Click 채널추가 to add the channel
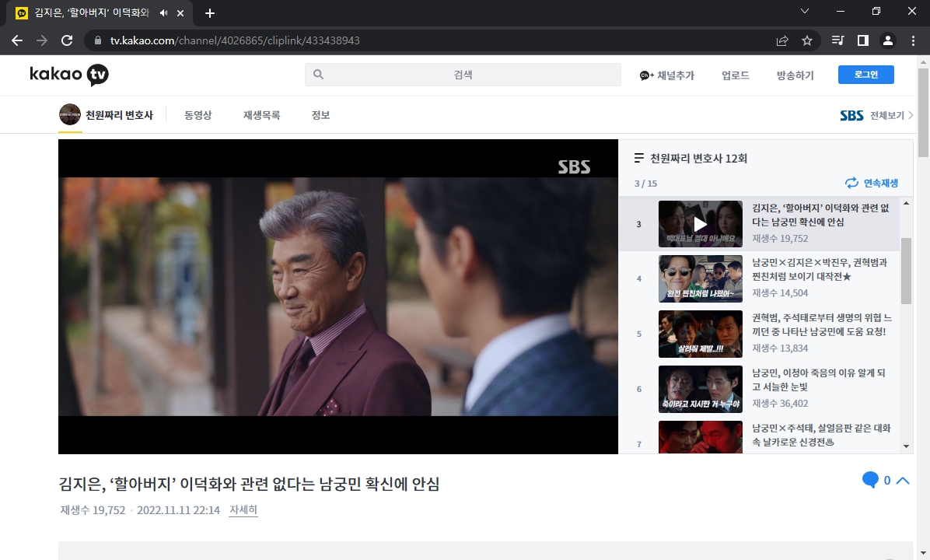Viewport: 930px width, 560px height. pos(666,75)
